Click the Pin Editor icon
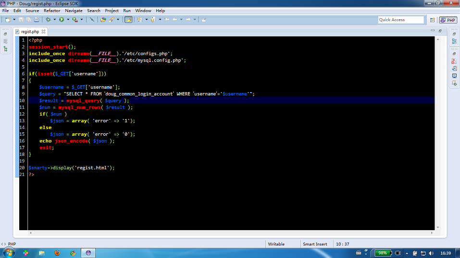The height and width of the screenshot is (258, 460). coord(204,20)
